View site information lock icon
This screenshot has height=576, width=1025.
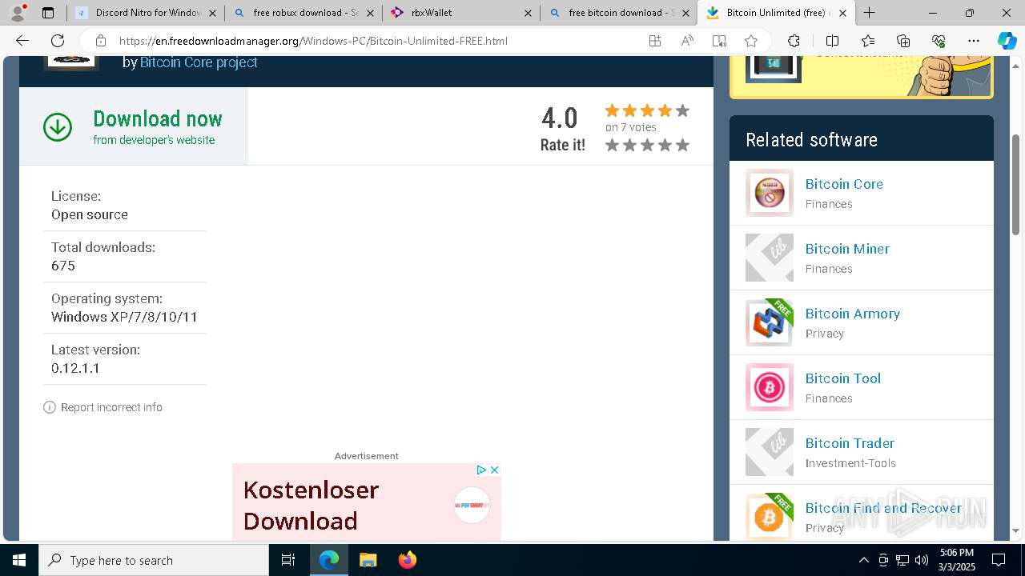pos(100,41)
